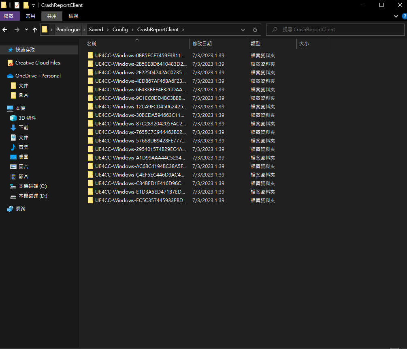407x349 pixels.
Task: Click folder icon of UE4CC-Windows-30BCDA594663C11
Action: [90, 115]
